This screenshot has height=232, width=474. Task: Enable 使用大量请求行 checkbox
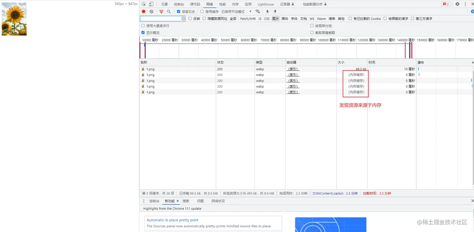pos(143,26)
